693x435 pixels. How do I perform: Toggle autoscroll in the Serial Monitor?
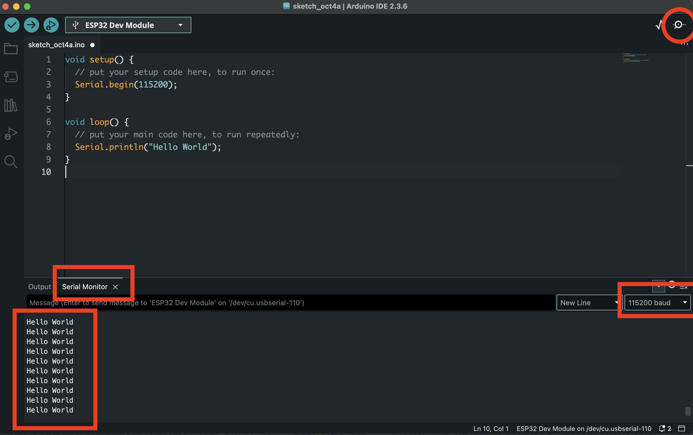click(658, 286)
